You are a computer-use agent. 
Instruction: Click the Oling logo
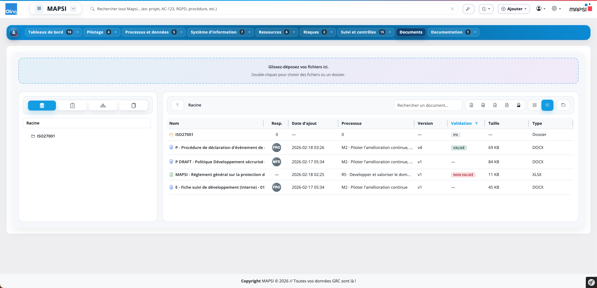(x=11, y=9)
